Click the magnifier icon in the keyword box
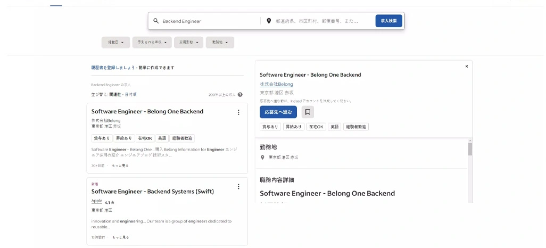This screenshot has width=546, height=248. coord(156,21)
